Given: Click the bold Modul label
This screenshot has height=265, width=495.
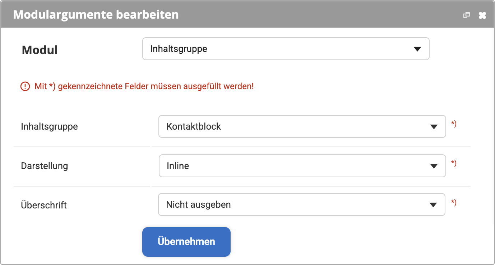Looking at the screenshot, I should pos(40,50).
